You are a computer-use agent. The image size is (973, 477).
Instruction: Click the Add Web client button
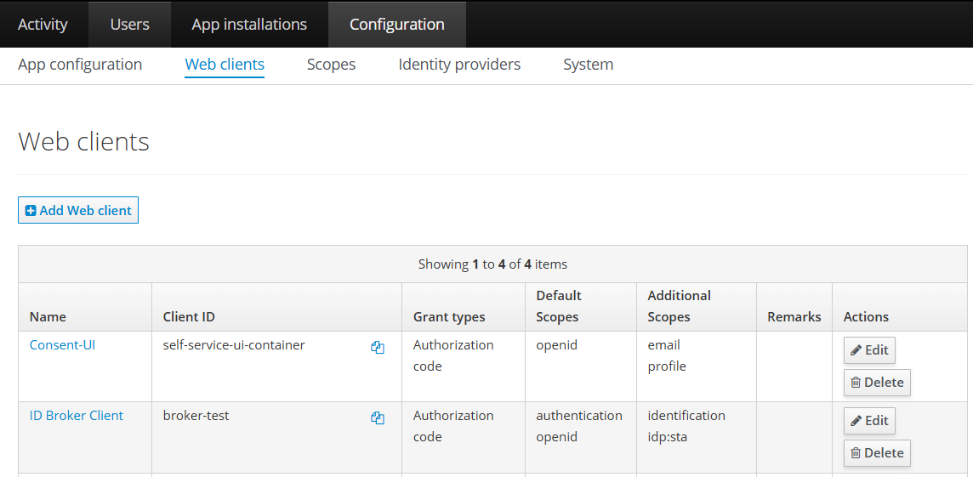pyautogui.click(x=78, y=210)
